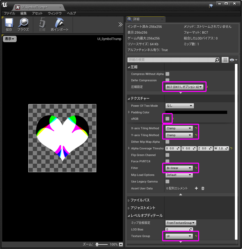Click the zoom slider handle
Image resolution: width=242 pixels, height=249 pixels.
(x=97, y=244)
